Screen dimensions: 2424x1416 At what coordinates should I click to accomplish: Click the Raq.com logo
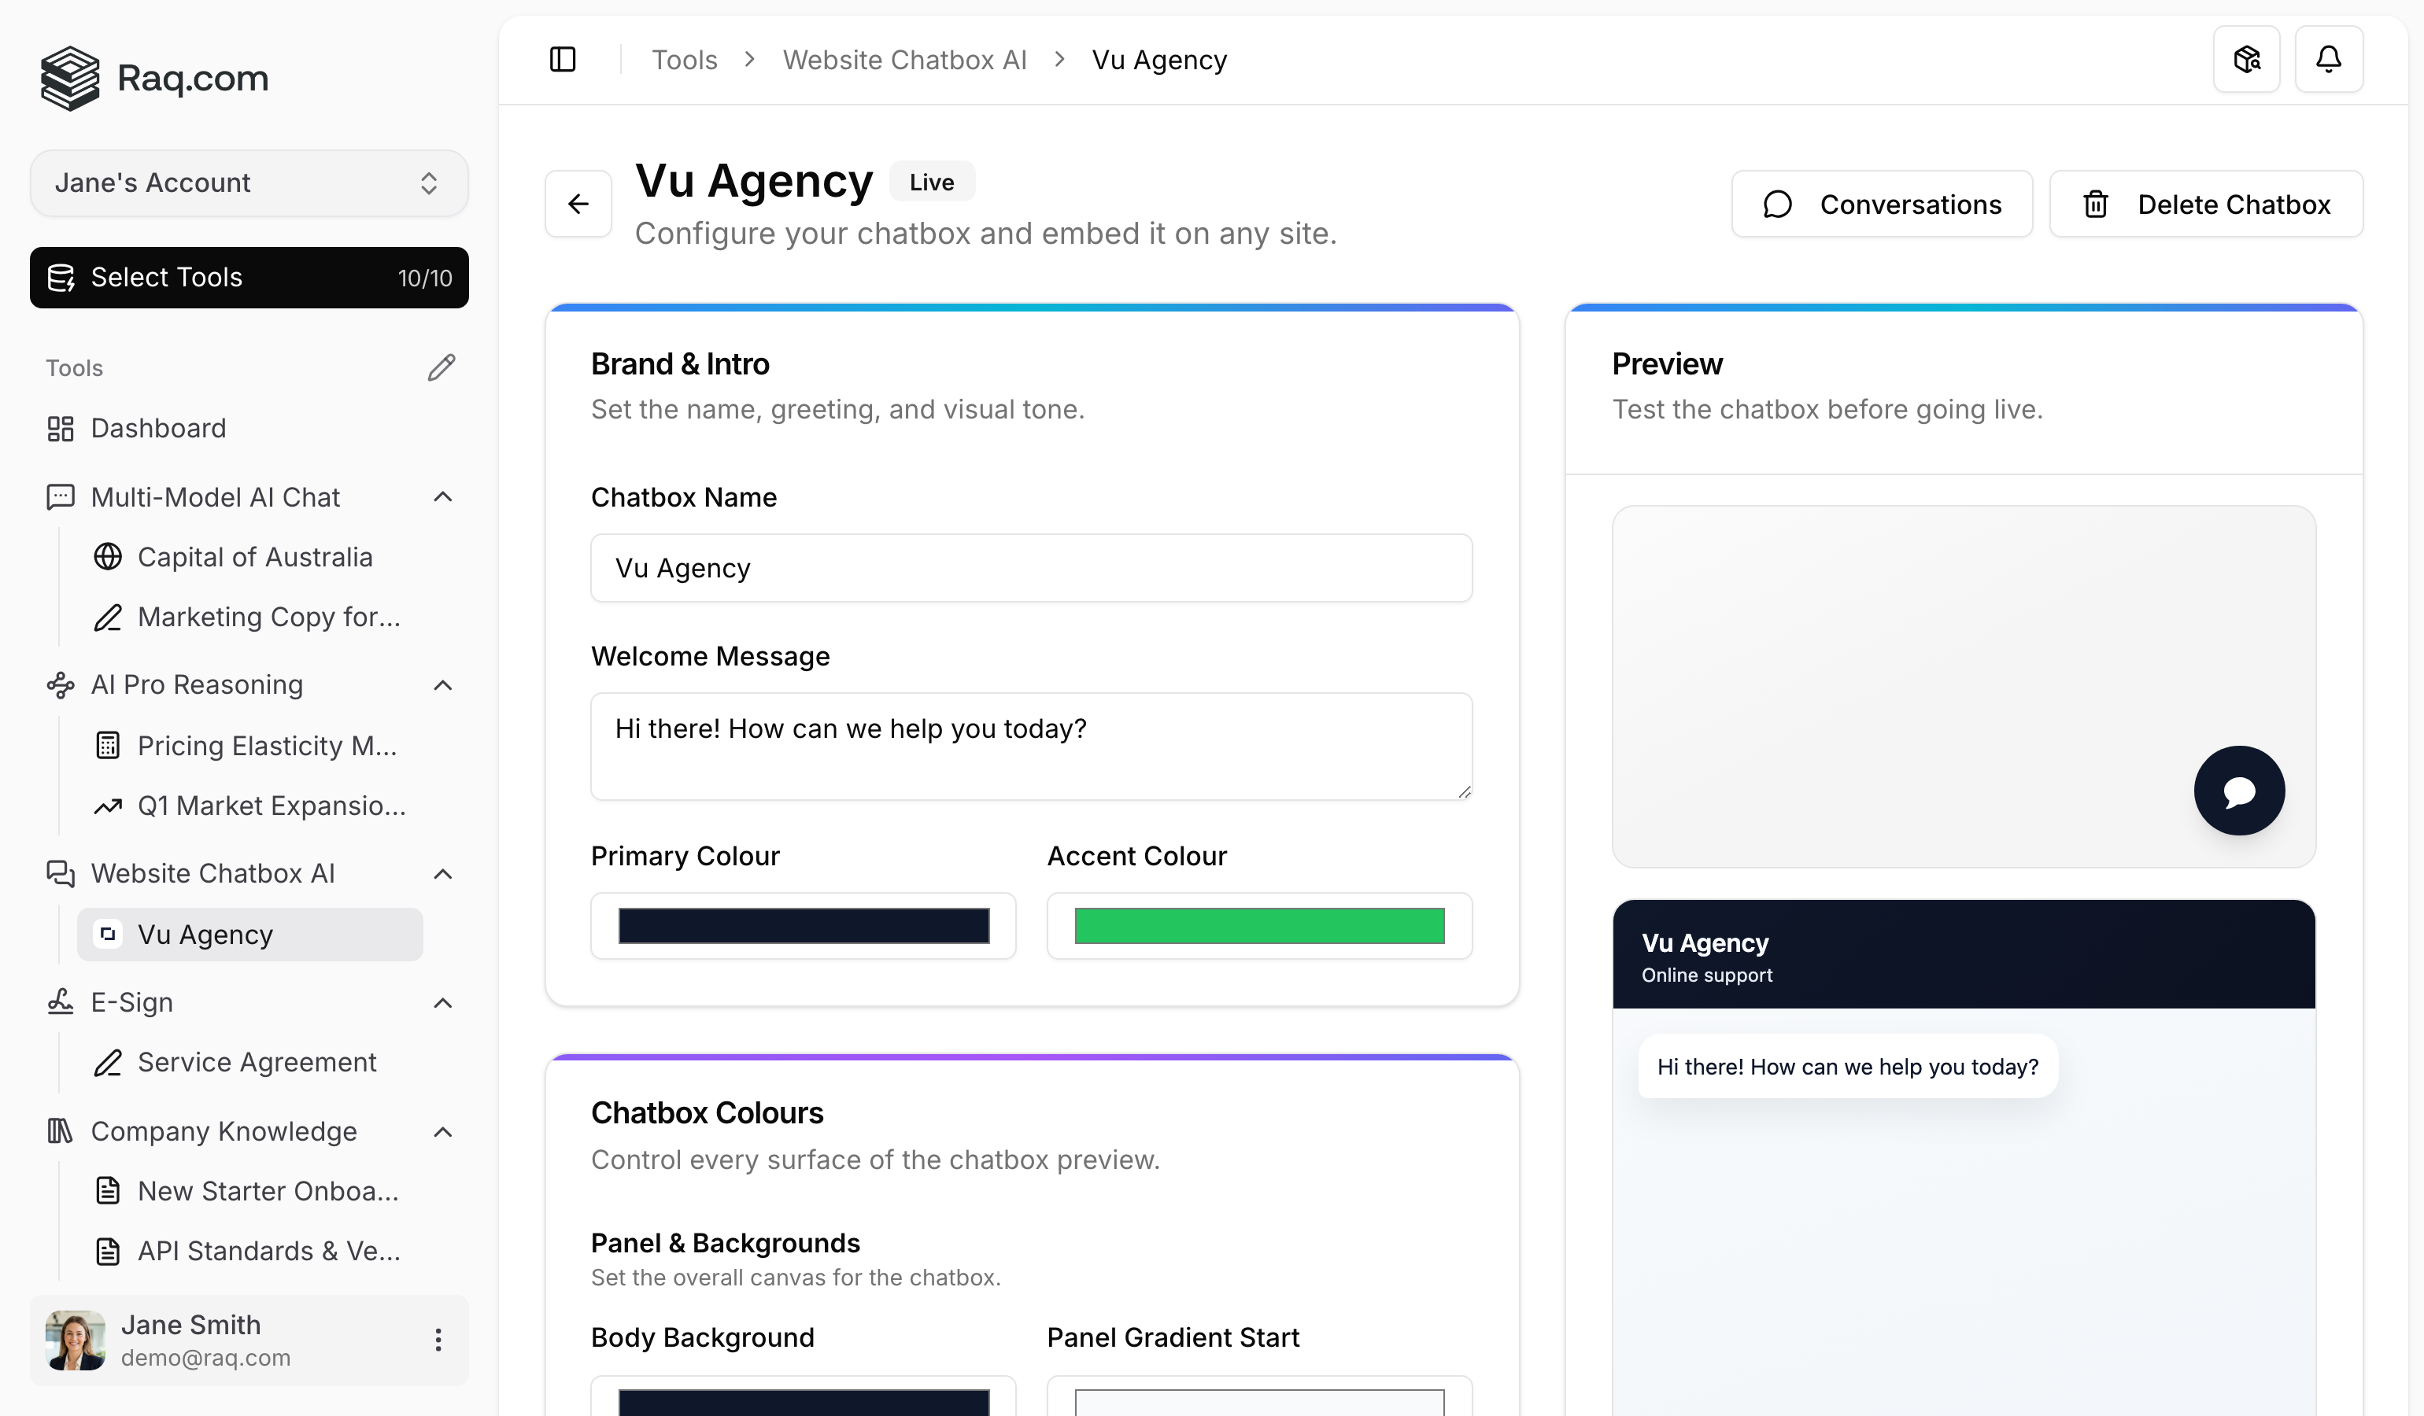(153, 78)
